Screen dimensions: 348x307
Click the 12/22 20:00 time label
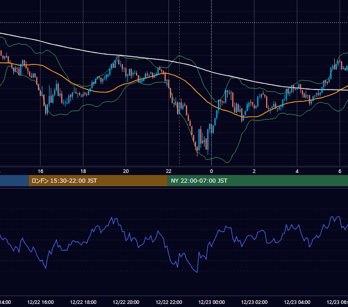126,302
